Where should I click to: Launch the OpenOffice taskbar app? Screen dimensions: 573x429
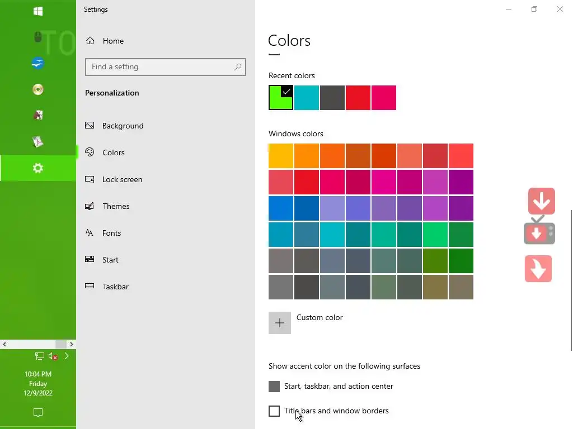pos(38,64)
